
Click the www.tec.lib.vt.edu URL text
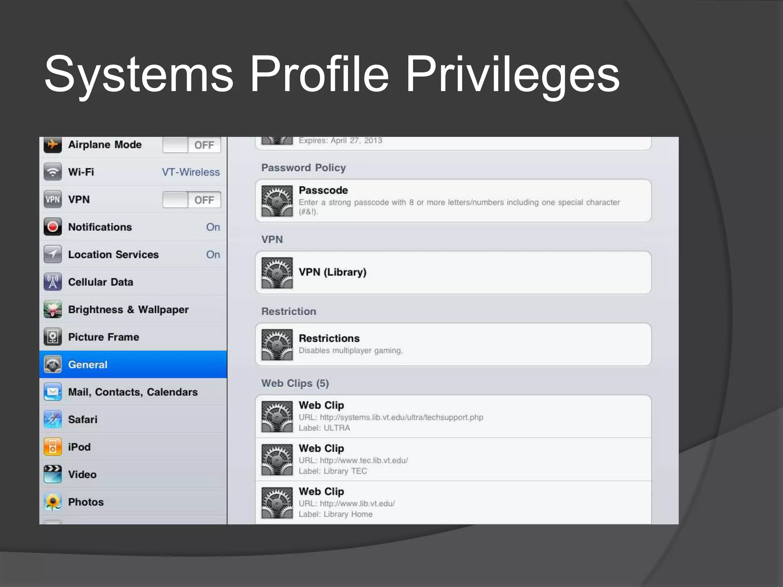(x=353, y=461)
